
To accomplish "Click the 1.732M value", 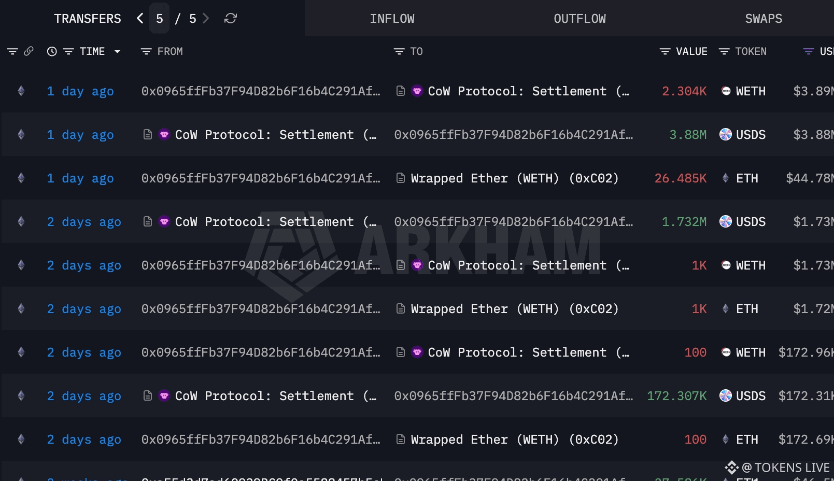I will [684, 222].
